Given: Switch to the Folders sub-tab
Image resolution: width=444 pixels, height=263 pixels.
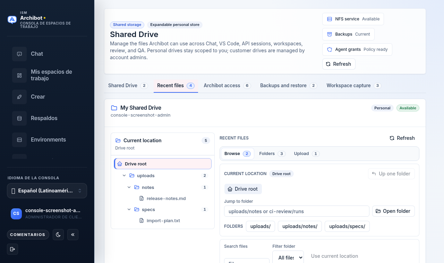Looking at the screenshot, I should (x=272, y=154).
